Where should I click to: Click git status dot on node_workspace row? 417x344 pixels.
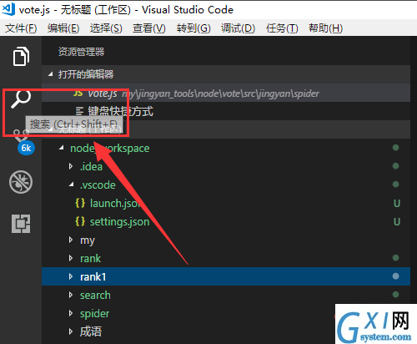click(x=395, y=148)
